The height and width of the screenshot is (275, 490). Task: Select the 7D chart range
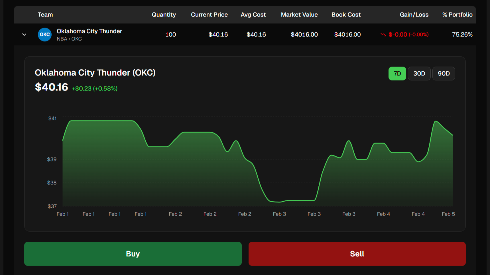(x=397, y=74)
